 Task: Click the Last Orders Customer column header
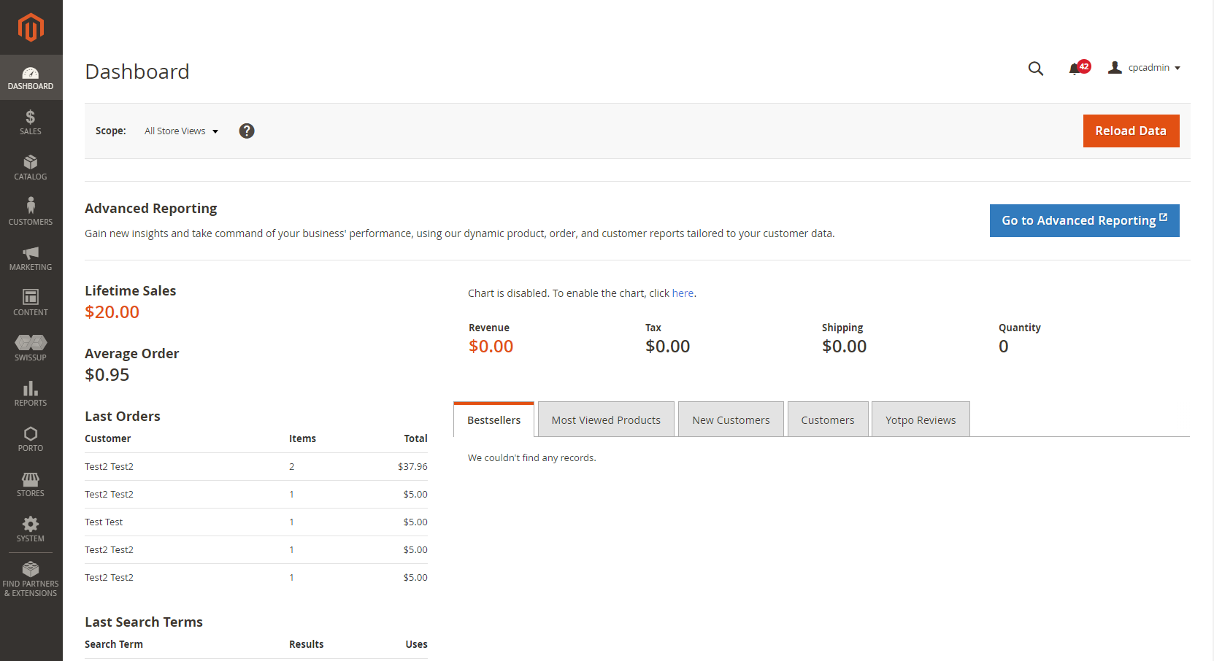108,438
